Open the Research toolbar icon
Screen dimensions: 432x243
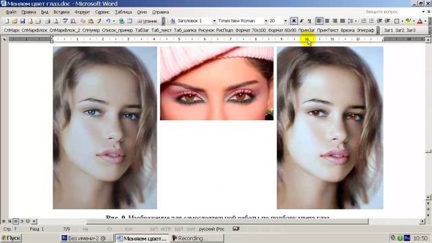click(x=73, y=21)
